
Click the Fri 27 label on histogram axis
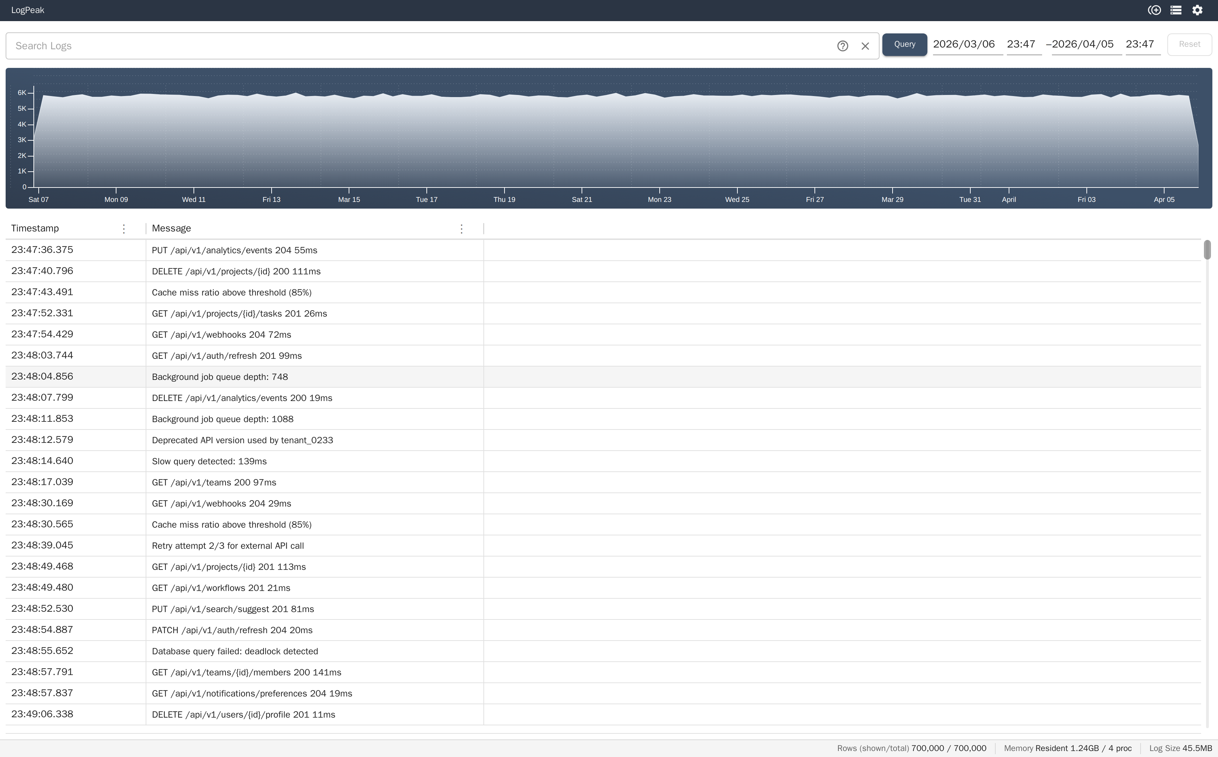pyautogui.click(x=814, y=199)
